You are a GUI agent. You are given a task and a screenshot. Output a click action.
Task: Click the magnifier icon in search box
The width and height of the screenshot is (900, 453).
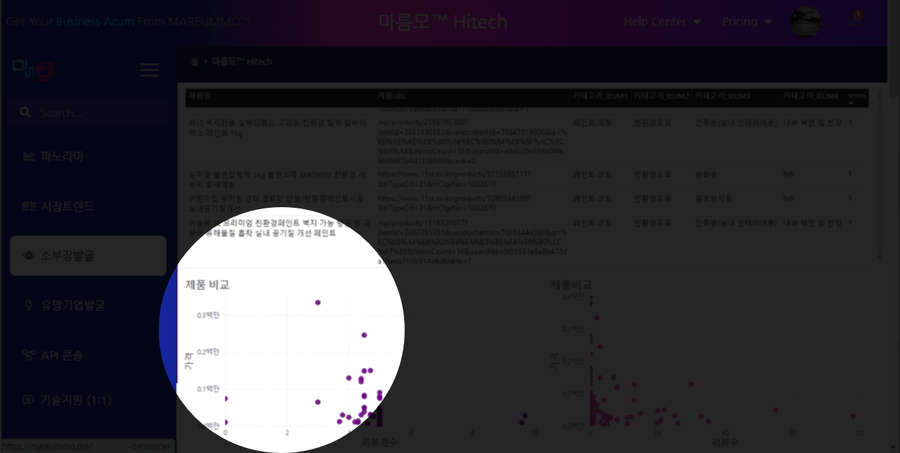[x=25, y=113]
